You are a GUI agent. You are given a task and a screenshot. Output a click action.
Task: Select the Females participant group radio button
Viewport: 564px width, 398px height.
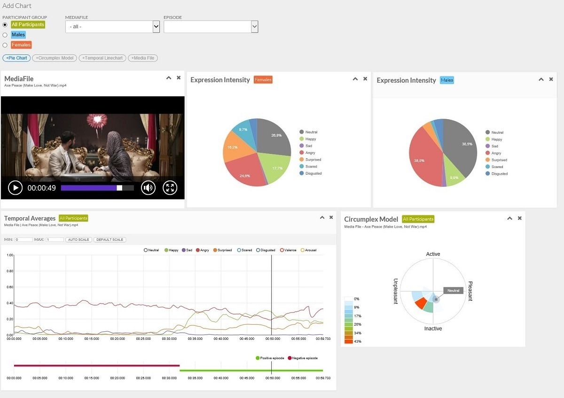click(x=5, y=45)
